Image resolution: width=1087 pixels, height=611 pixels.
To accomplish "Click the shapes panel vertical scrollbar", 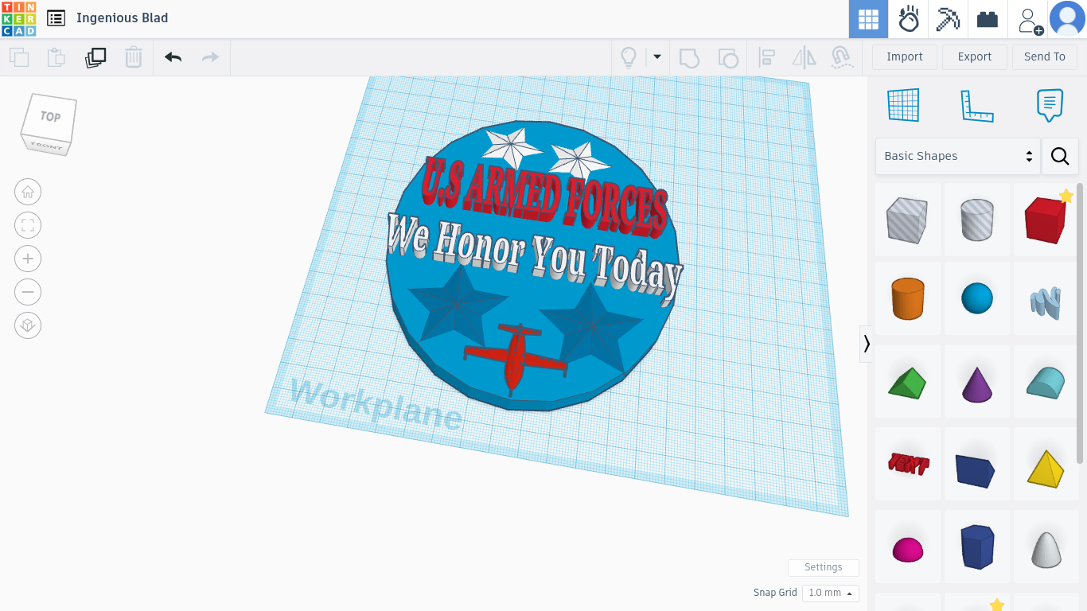I will coord(1080,322).
